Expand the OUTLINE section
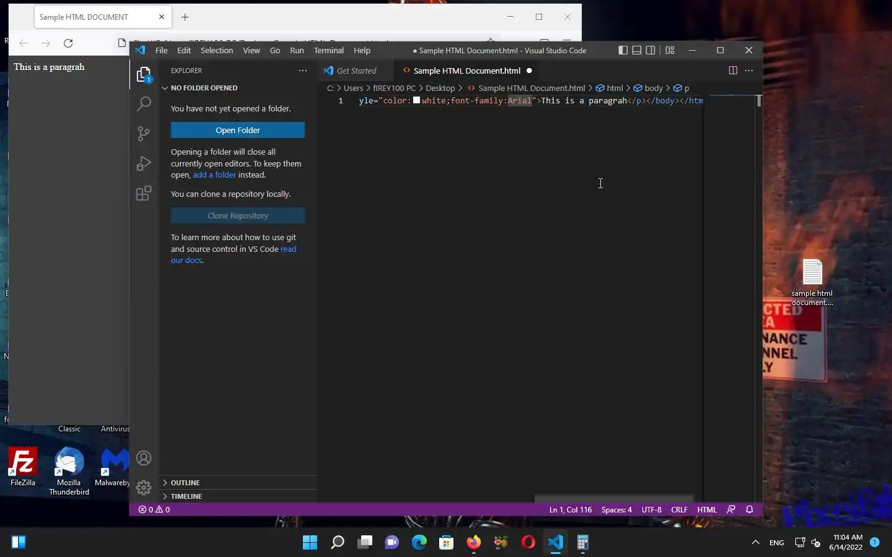892x557 pixels. (238, 483)
